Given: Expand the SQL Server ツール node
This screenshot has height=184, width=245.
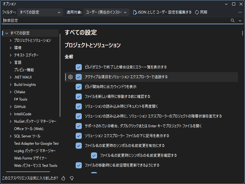Looking at the screenshot, I should (11, 136).
